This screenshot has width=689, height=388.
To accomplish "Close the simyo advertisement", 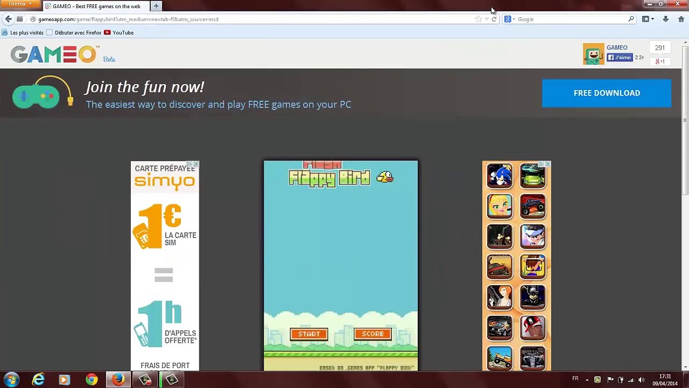I will (x=196, y=164).
